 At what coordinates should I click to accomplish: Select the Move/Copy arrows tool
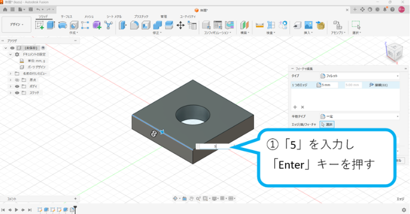pos(180,25)
